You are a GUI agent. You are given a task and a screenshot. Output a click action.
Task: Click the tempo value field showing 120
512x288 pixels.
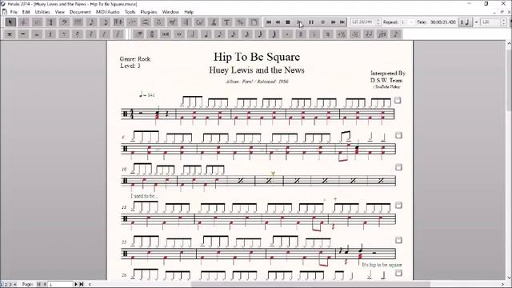click(490, 22)
